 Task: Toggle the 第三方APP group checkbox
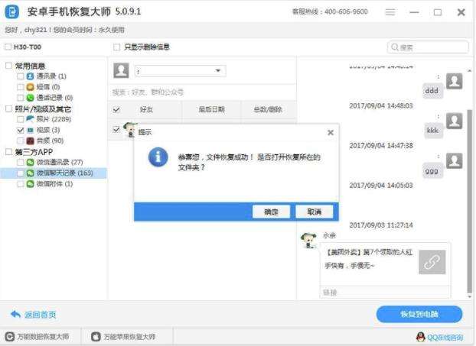[9, 151]
